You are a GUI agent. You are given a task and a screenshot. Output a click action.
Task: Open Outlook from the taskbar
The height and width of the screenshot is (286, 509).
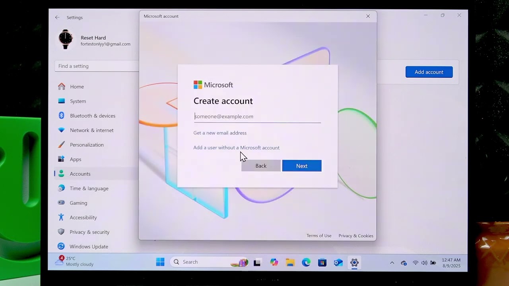[338, 262]
